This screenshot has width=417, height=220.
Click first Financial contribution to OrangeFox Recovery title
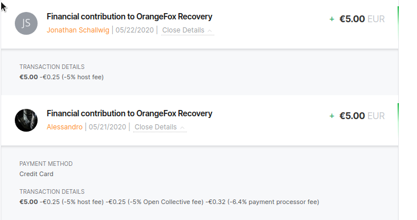point(129,17)
